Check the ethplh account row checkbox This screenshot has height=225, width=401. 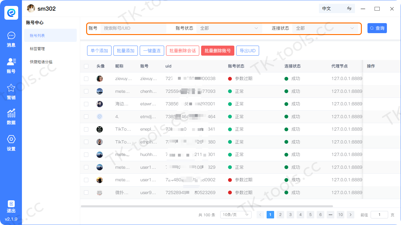(86, 142)
